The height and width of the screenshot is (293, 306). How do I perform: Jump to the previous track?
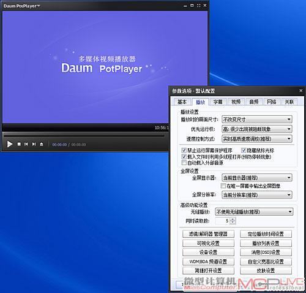point(26,144)
